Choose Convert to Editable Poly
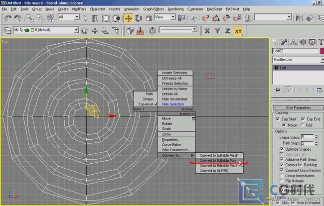Viewport: 324px width, 206px height. (219, 160)
